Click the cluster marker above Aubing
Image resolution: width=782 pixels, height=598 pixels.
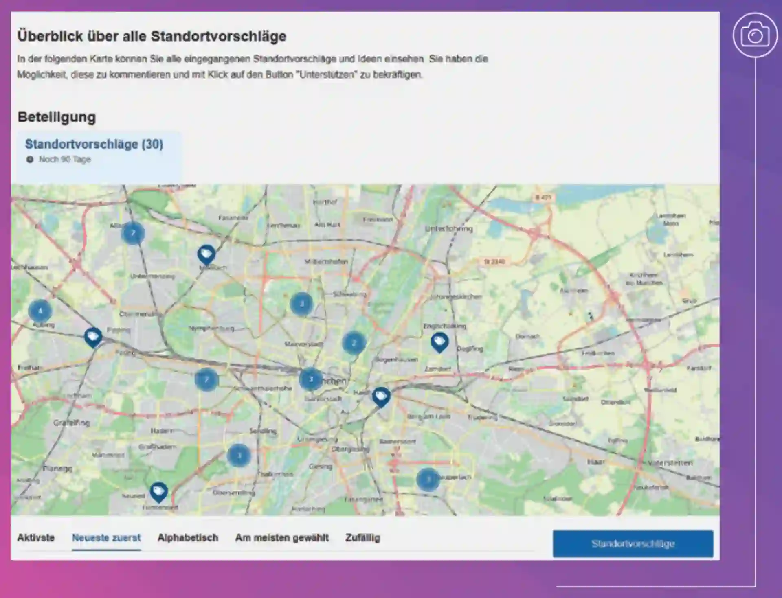40,311
